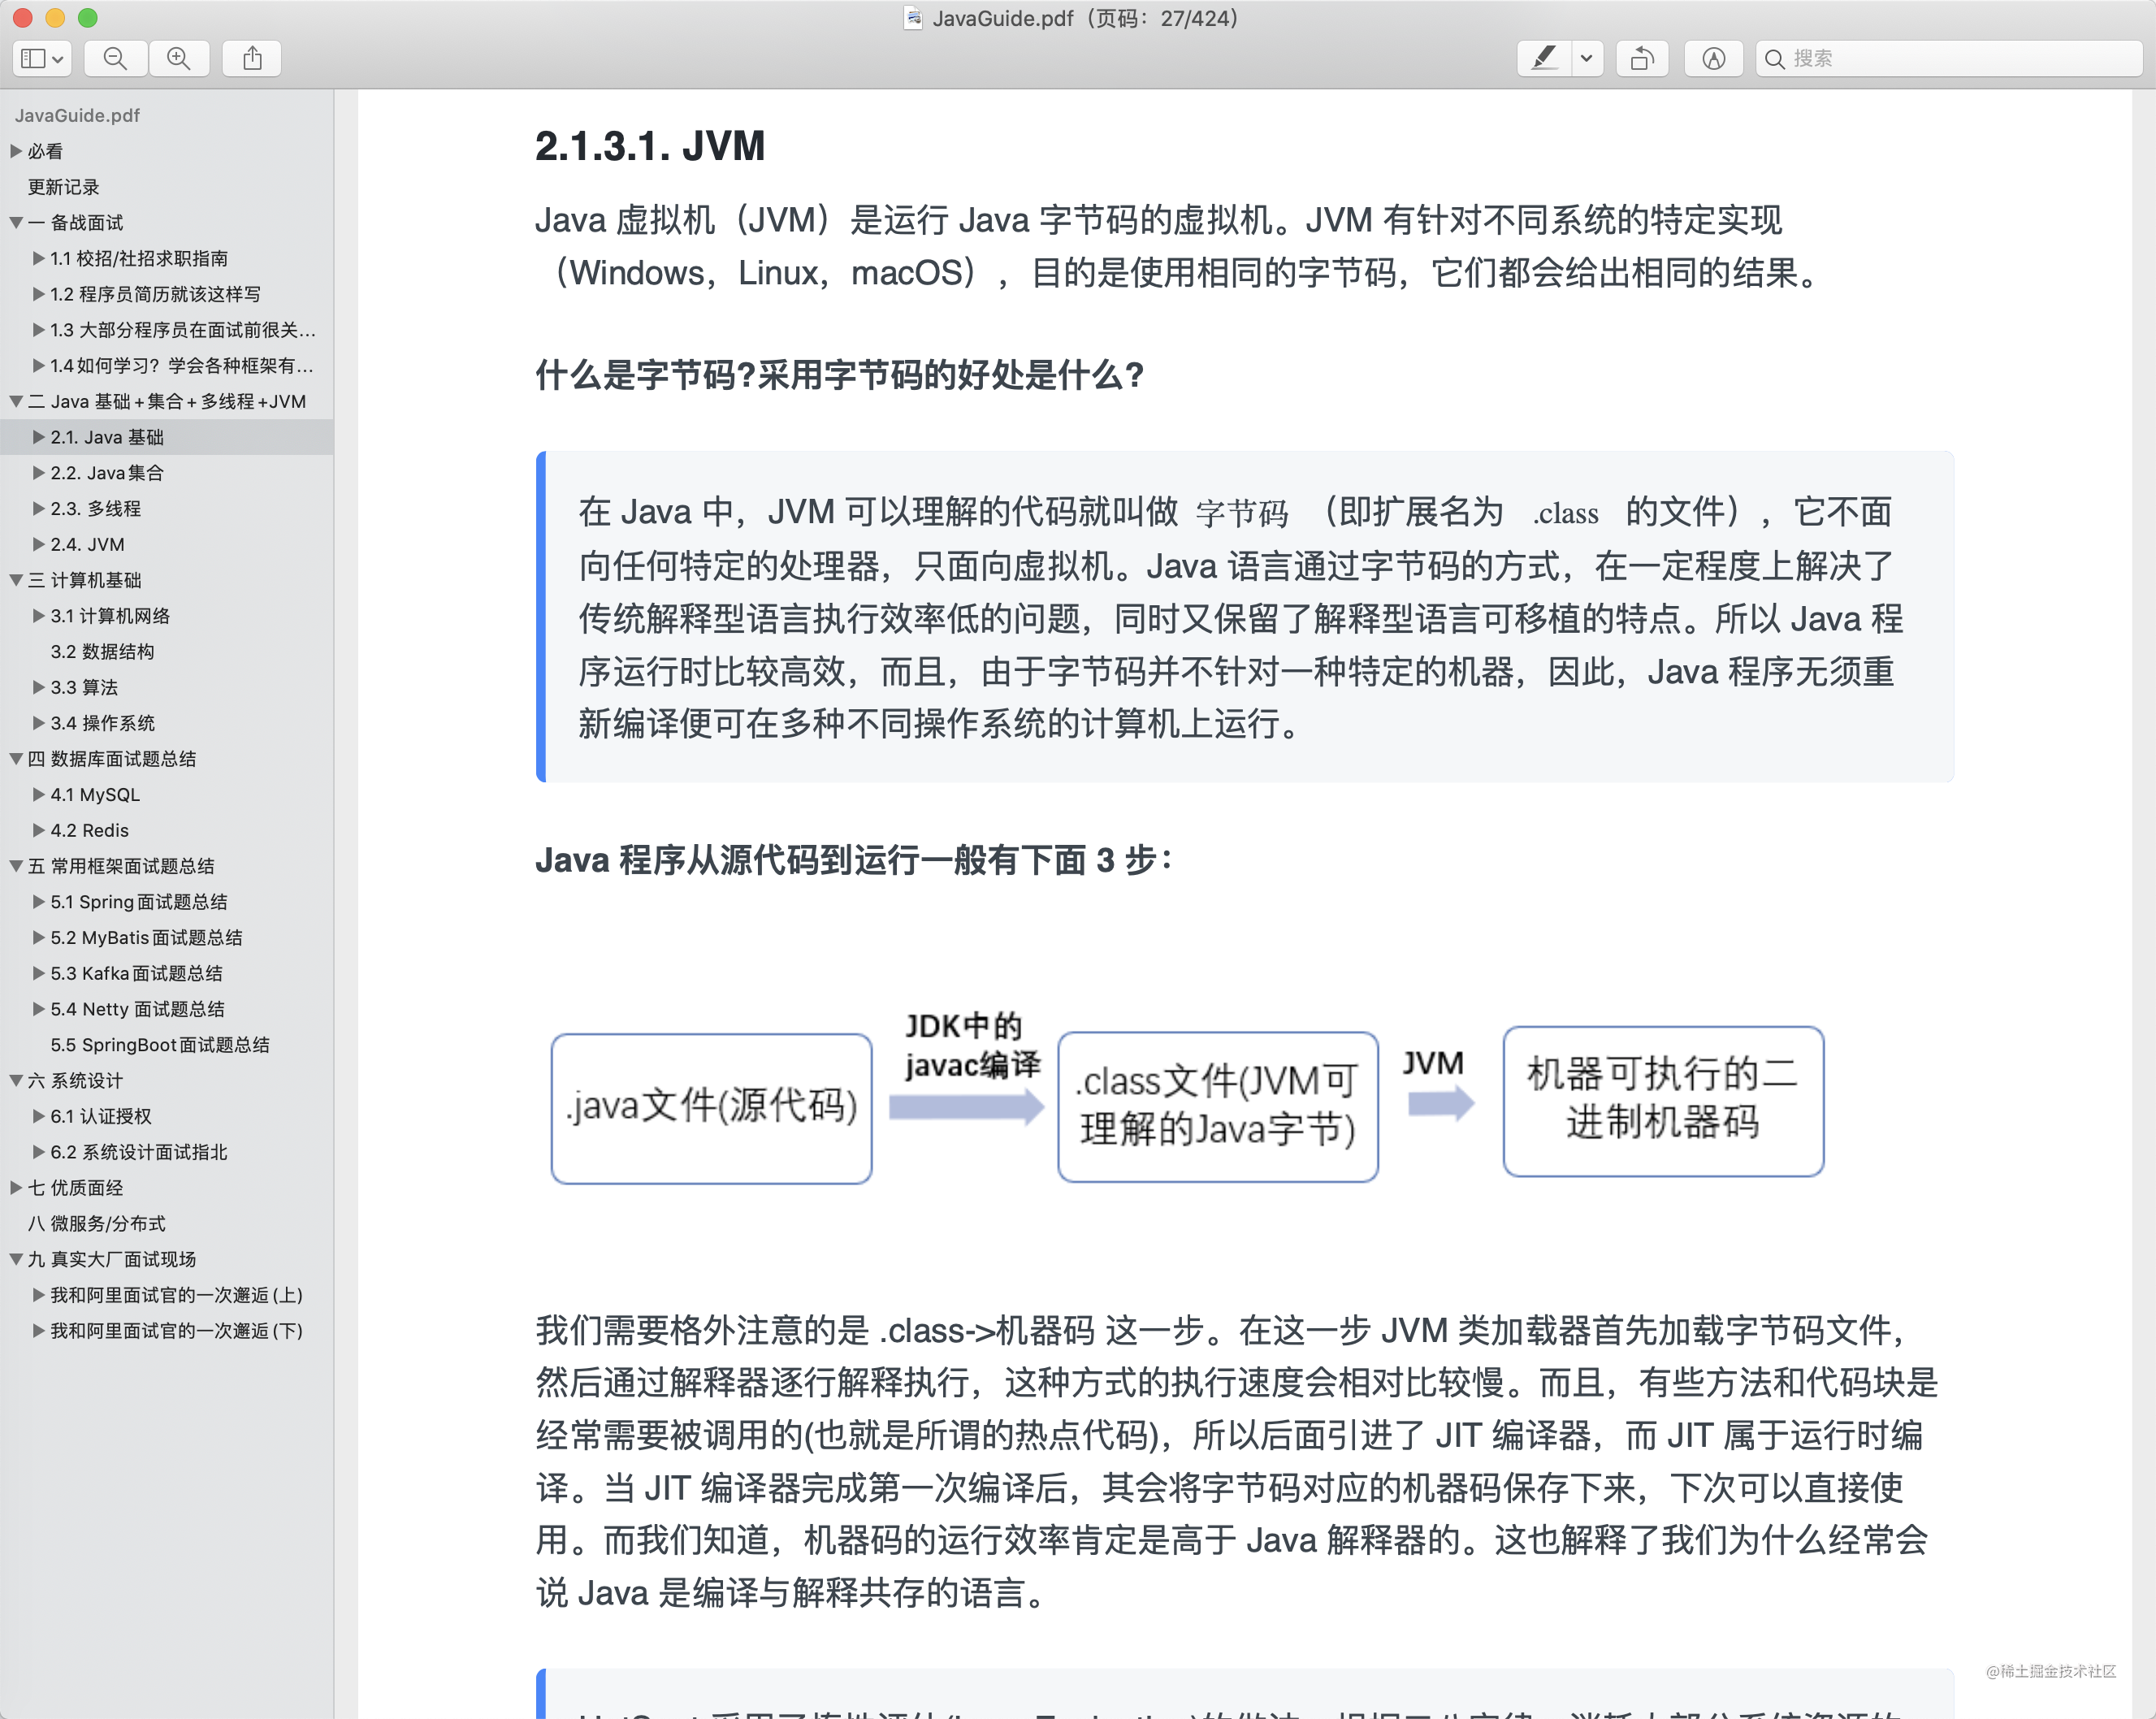
Task: Expand the 2.4. JVM outline entry
Action: click(x=38, y=544)
